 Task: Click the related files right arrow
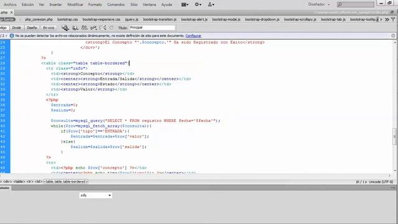(x=381, y=19)
